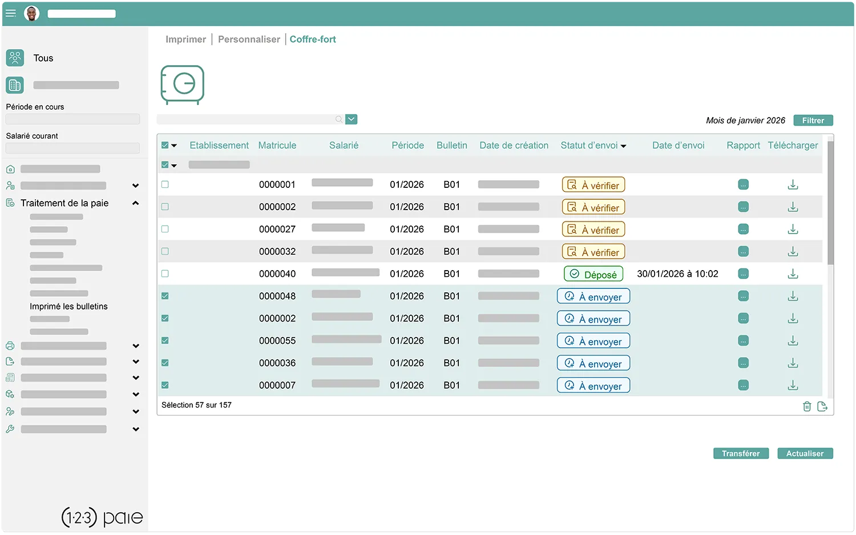
Task: Open the Période en cours combo box
Action: [72, 119]
